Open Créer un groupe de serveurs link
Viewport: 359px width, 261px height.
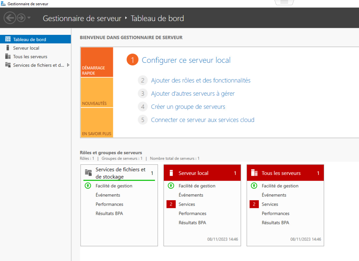(188, 107)
